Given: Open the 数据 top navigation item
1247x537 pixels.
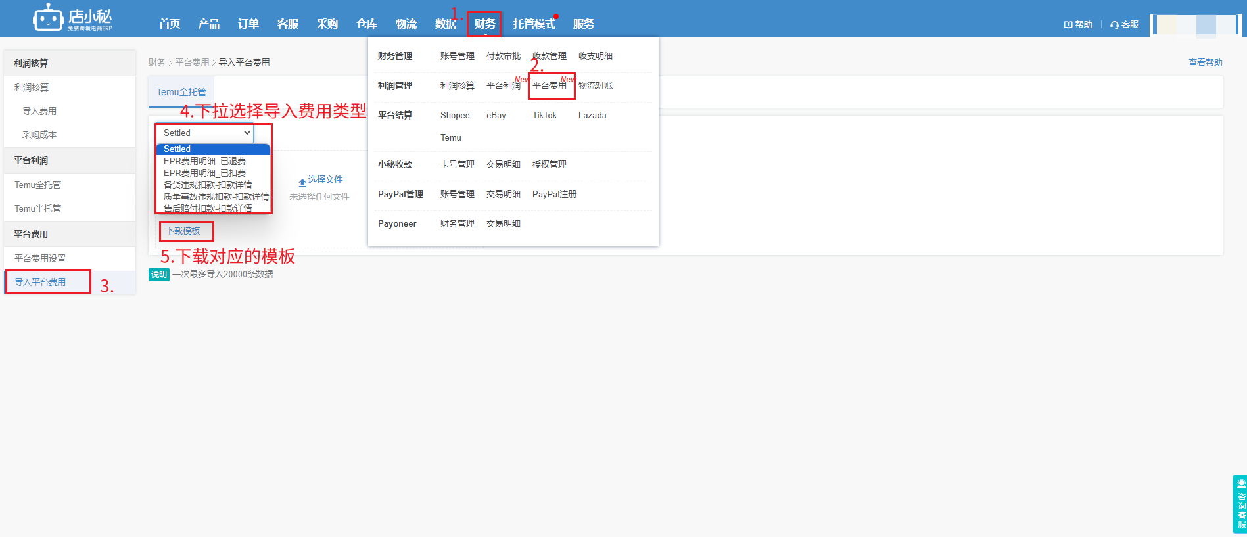Looking at the screenshot, I should click(446, 24).
